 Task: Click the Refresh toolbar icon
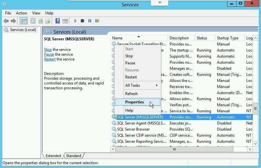point(41,21)
